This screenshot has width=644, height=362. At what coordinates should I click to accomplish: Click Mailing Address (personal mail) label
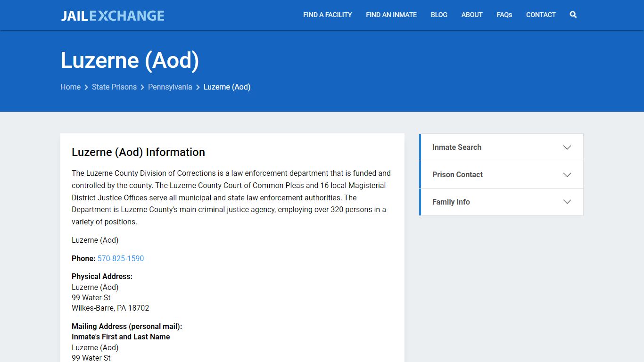tap(127, 326)
